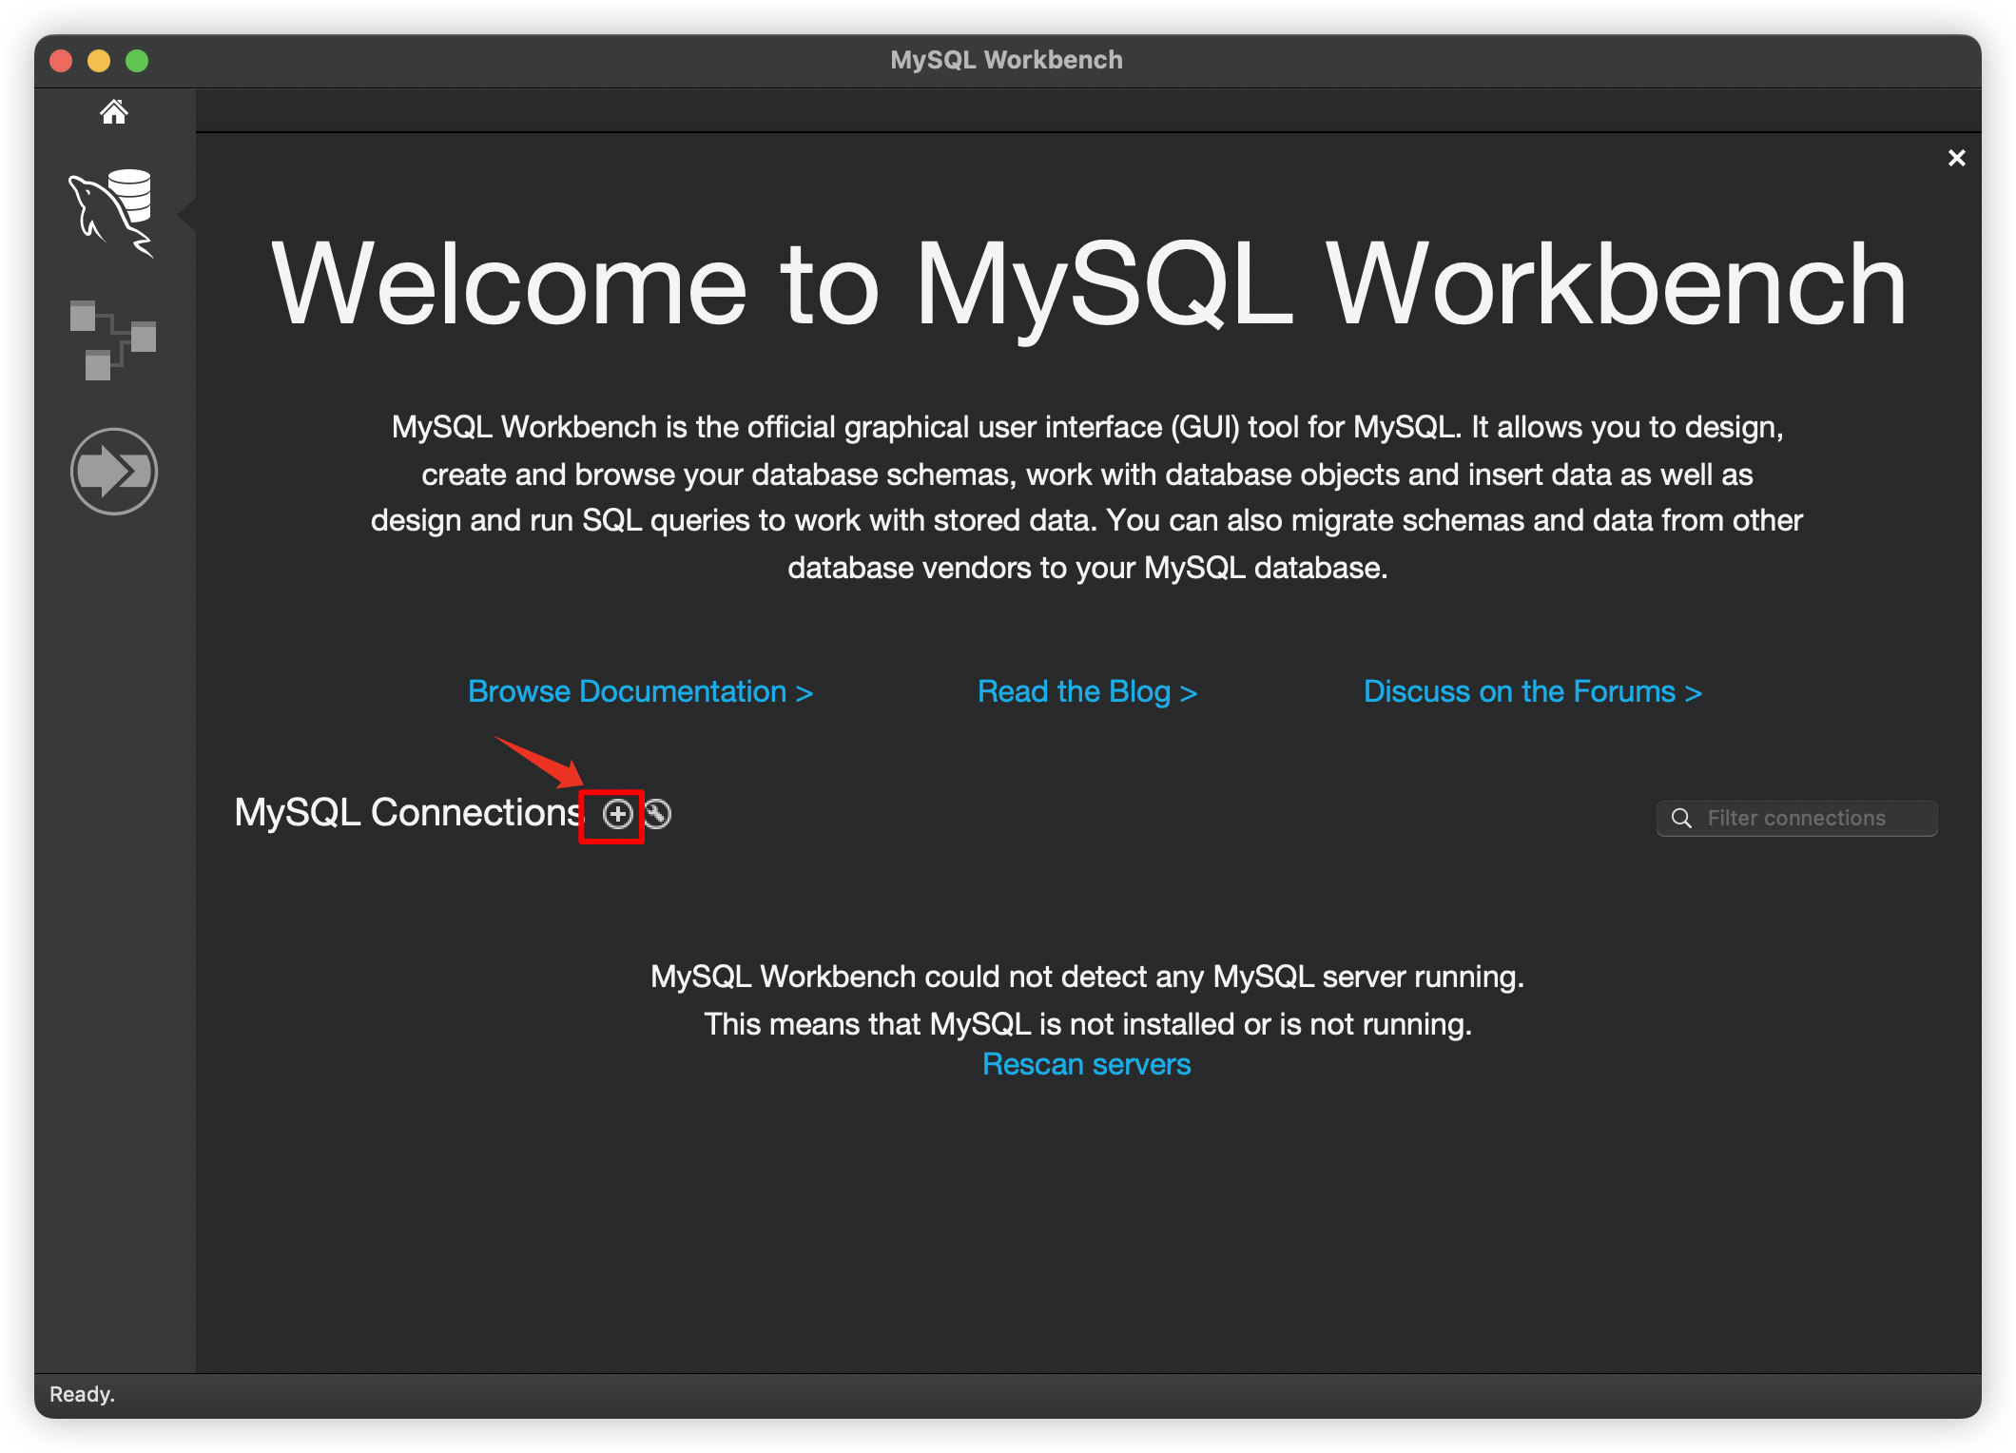Add a new MySQL connection with plus icon
Screen dimensions: 2016x1453
618,814
